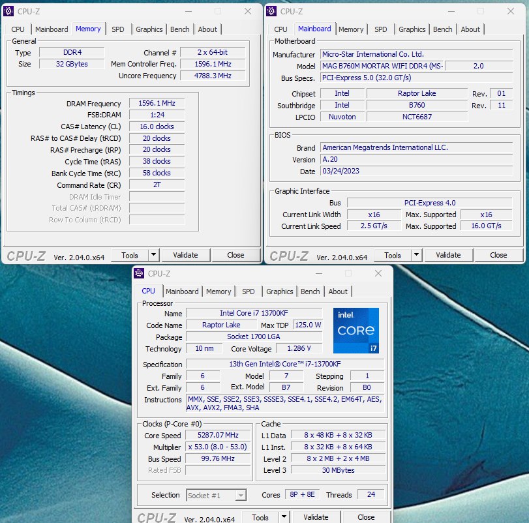Open the Tools dropdown arrow in the Memory window
Viewport: 529px width, 523px height.
153,254
